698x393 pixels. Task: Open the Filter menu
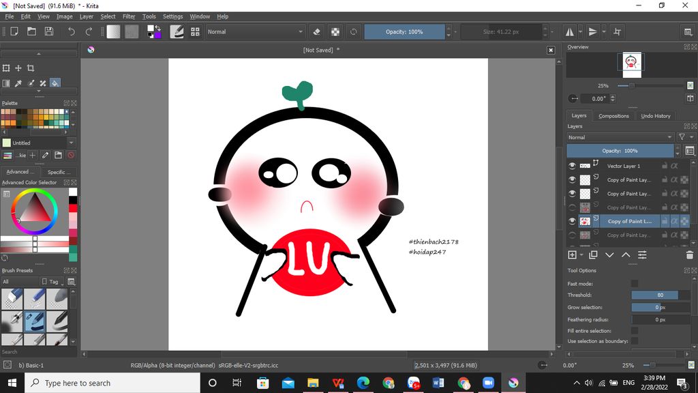coord(129,16)
